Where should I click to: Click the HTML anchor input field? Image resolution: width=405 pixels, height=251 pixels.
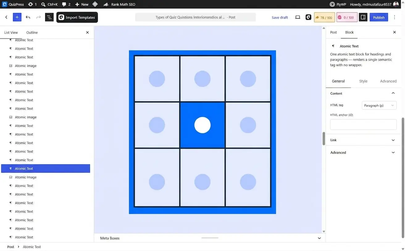(x=363, y=125)
